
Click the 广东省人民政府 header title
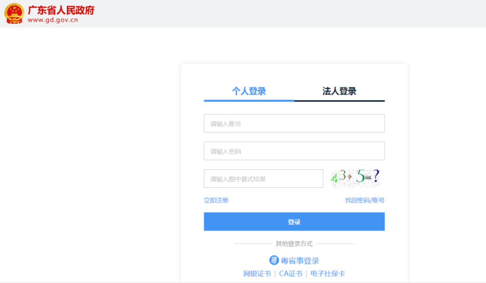tap(61, 10)
